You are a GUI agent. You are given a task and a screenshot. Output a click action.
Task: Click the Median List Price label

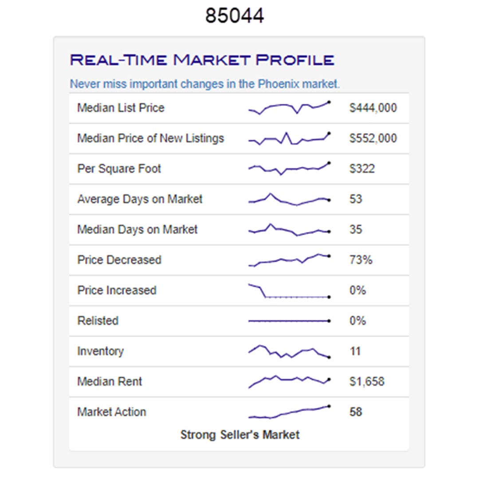[121, 108]
